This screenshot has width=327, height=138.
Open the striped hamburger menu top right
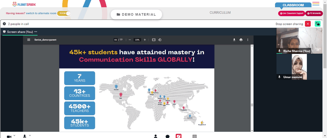(x=316, y=4)
